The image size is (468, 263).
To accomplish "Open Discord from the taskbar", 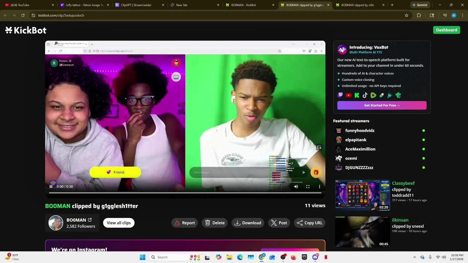I will 315,257.
